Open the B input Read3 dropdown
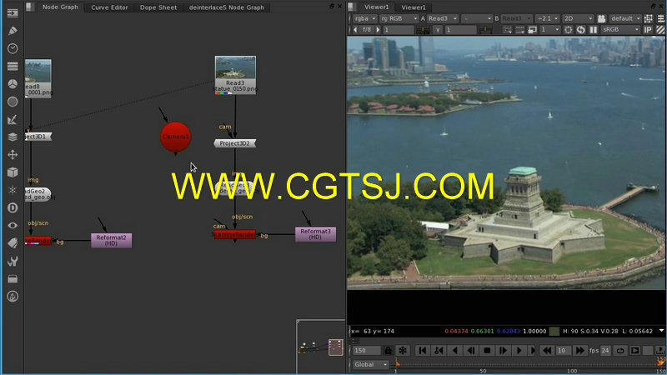This screenshot has width=667, height=375. coord(516,18)
